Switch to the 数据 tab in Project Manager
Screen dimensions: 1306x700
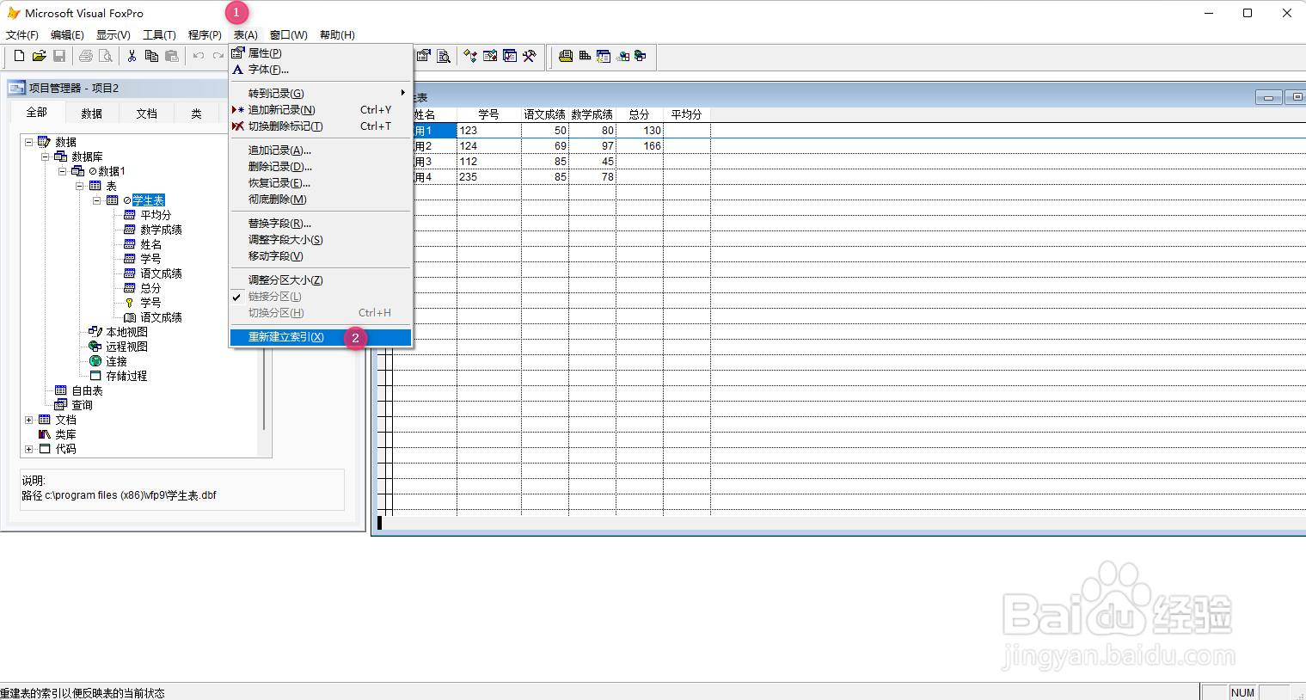pos(92,114)
